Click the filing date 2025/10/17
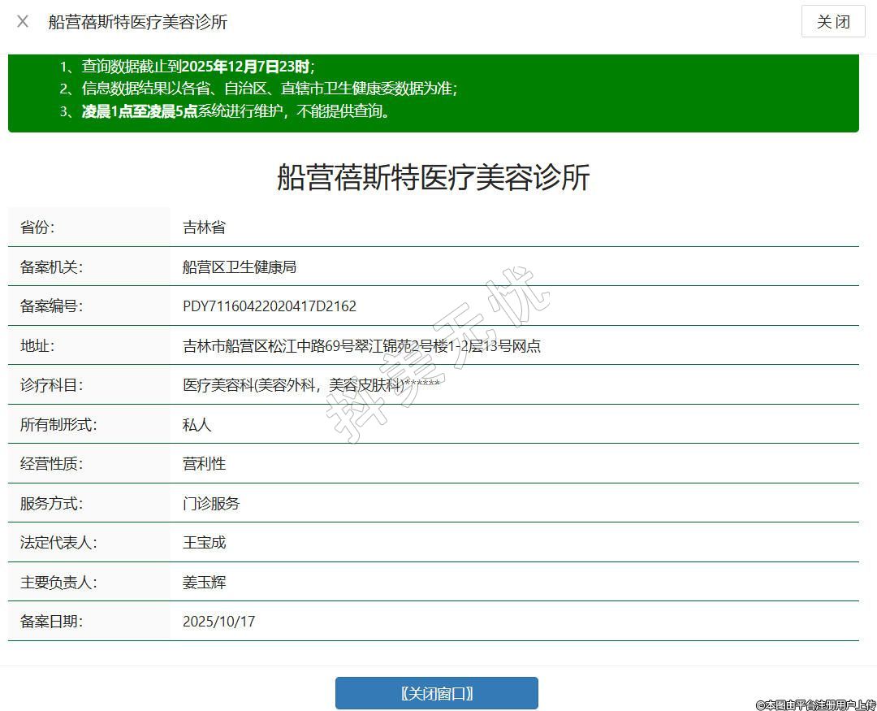 (x=218, y=622)
